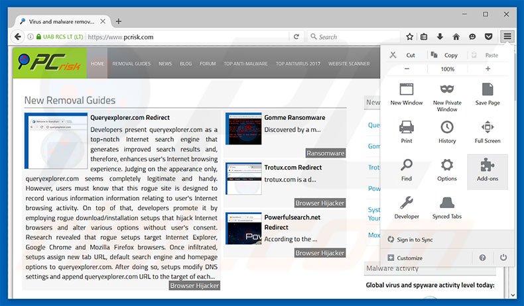Go back with the back arrow
Viewport: 524px width, 306px height.
[18, 36]
